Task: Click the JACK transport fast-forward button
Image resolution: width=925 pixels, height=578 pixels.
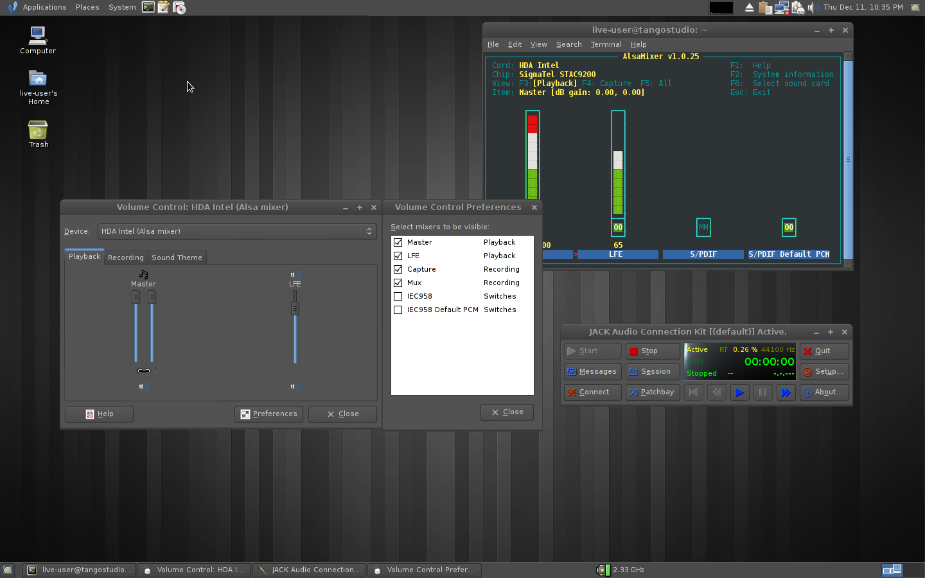Action: click(786, 392)
